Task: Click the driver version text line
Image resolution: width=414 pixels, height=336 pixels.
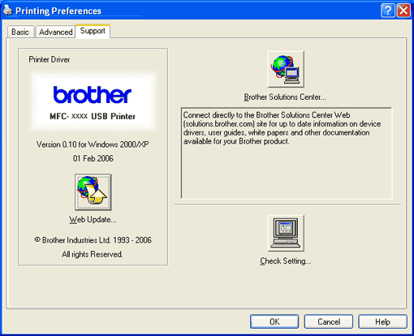Action: coord(93,144)
